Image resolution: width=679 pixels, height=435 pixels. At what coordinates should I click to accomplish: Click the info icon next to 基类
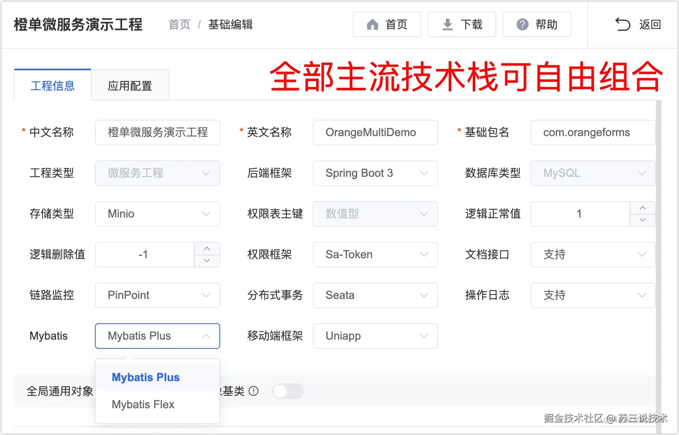pos(254,391)
